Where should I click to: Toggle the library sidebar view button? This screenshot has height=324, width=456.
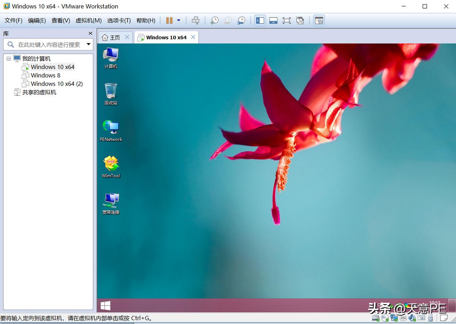click(x=260, y=20)
